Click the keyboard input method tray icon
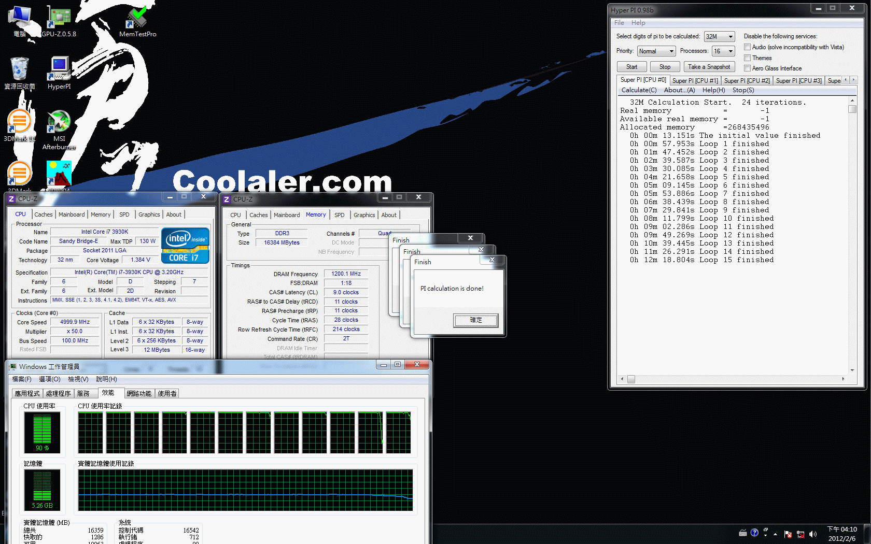Viewport: 871px width, 544px height. (743, 533)
